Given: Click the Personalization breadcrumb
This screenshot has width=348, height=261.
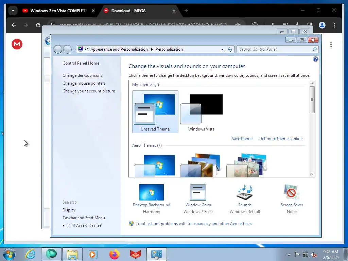Looking at the screenshot, I should (169, 49).
